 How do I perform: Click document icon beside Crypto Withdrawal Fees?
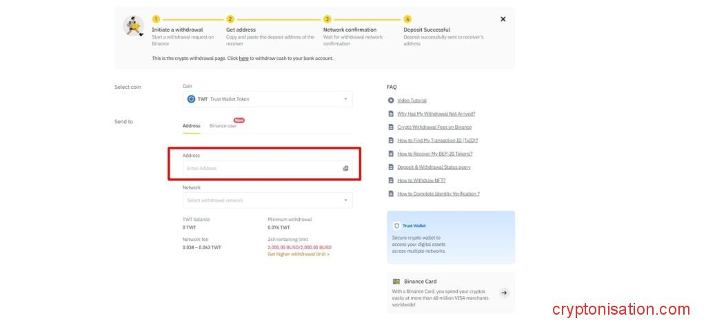pyautogui.click(x=391, y=127)
